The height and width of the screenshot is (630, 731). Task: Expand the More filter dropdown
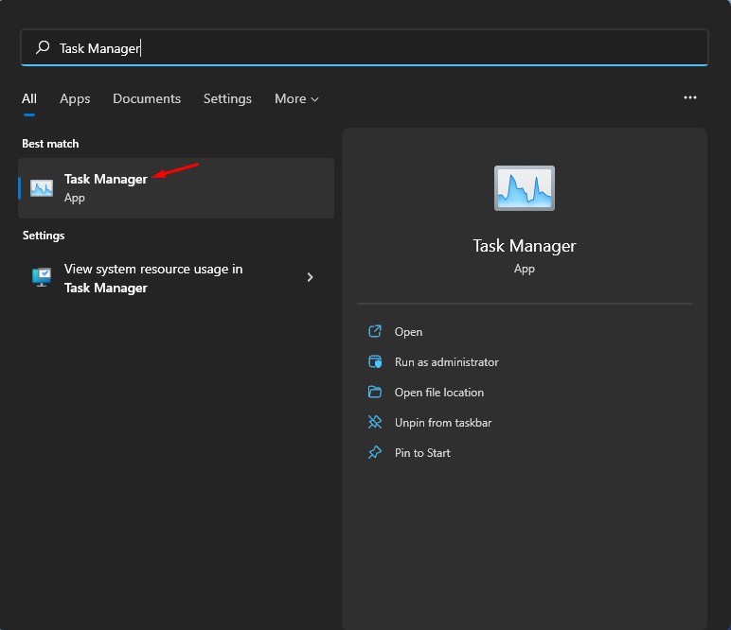click(x=296, y=98)
